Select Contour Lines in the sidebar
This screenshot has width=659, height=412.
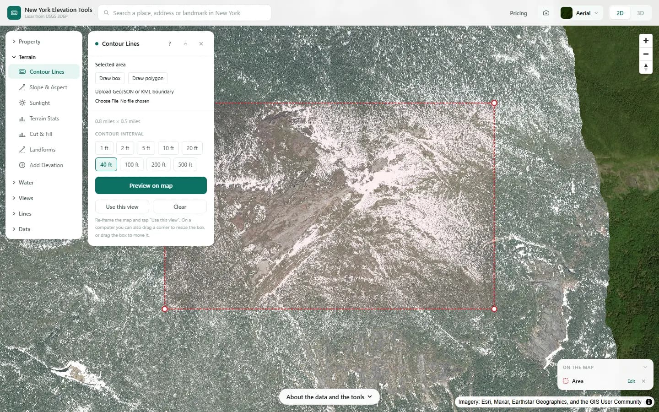point(44,72)
